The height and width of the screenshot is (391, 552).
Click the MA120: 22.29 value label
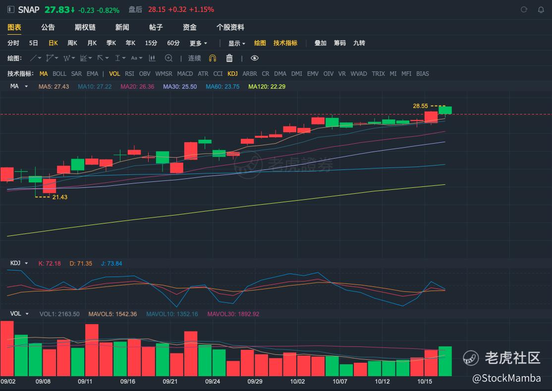pos(267,87)
